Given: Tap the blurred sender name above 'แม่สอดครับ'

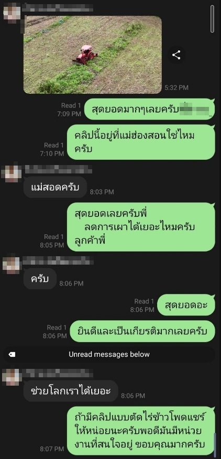Looking at the screenshot, I should pyautogui.click(x=58, y=169).
